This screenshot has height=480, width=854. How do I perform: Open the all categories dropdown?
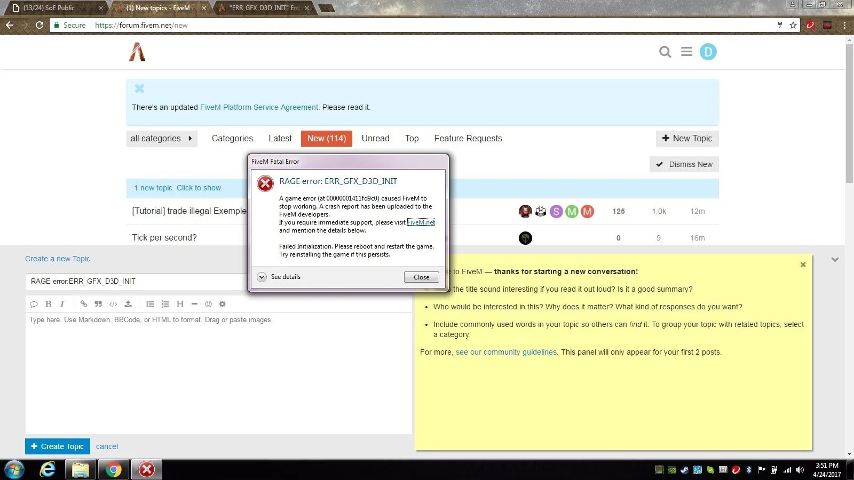[162, 139]
